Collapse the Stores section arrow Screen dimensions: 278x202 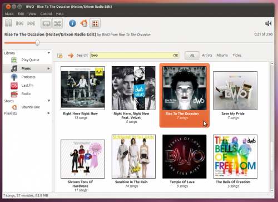(49, 101)
